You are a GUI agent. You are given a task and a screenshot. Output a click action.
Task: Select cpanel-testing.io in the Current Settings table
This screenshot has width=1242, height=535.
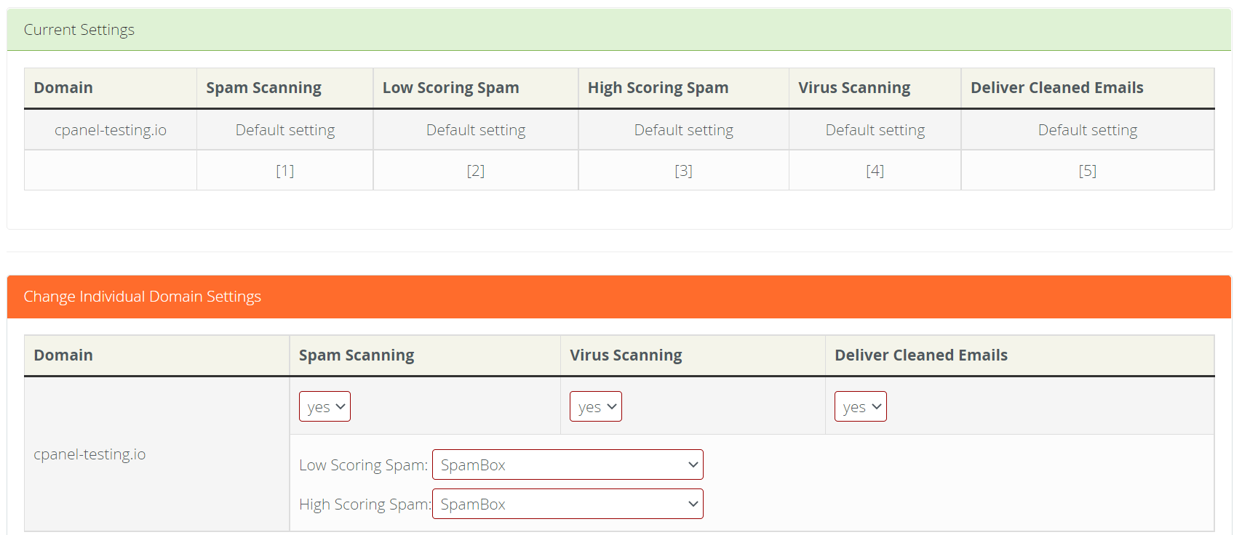pos(111,130)
